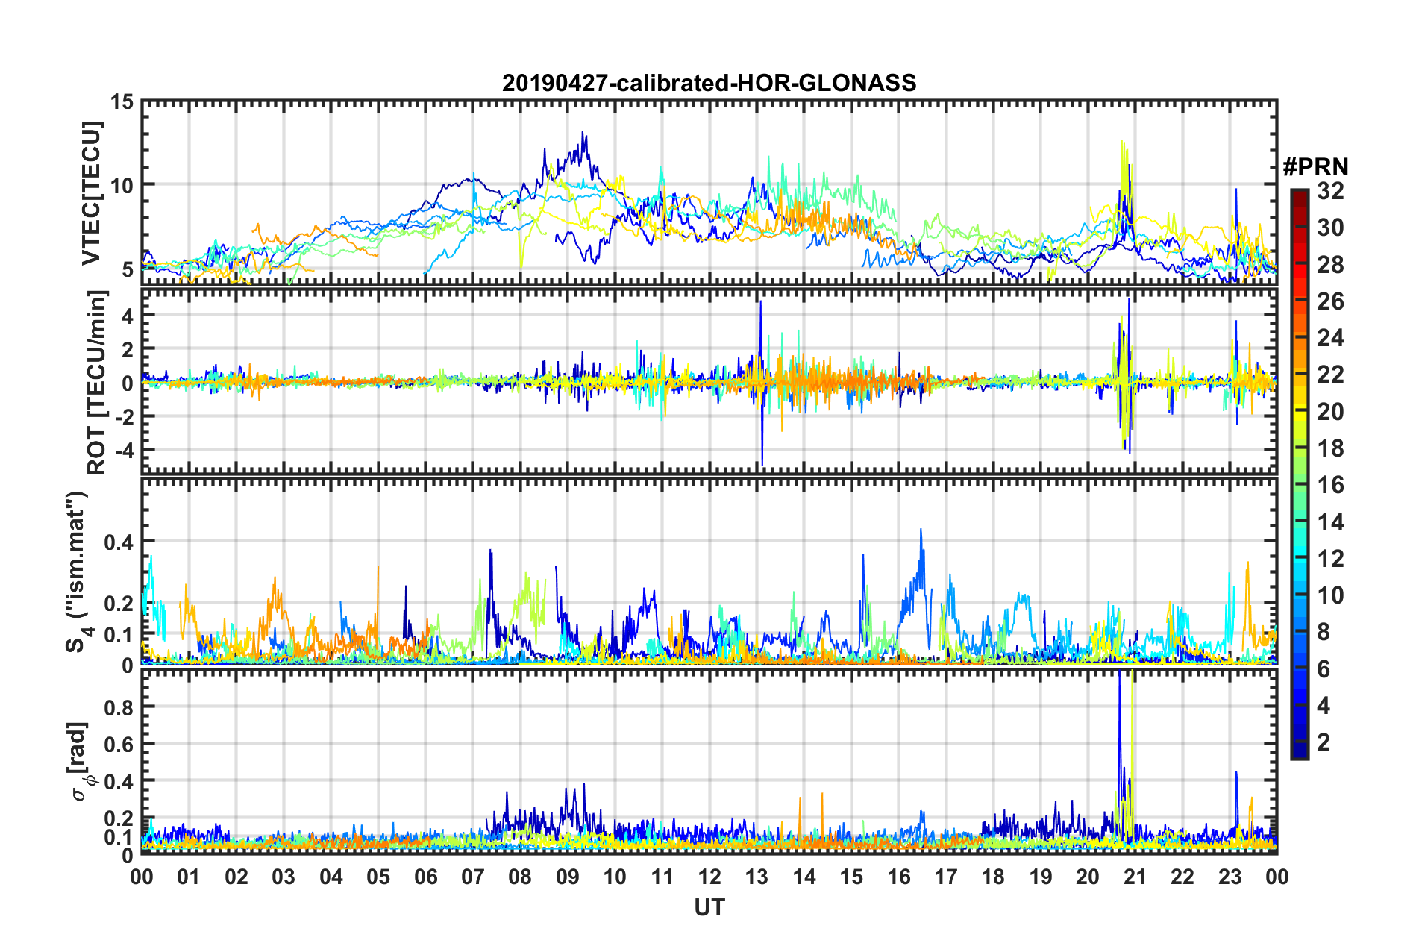Click x-axis tick label 03
The height and width of the screenshot is (949, 1419).
[x=284, y=877]
